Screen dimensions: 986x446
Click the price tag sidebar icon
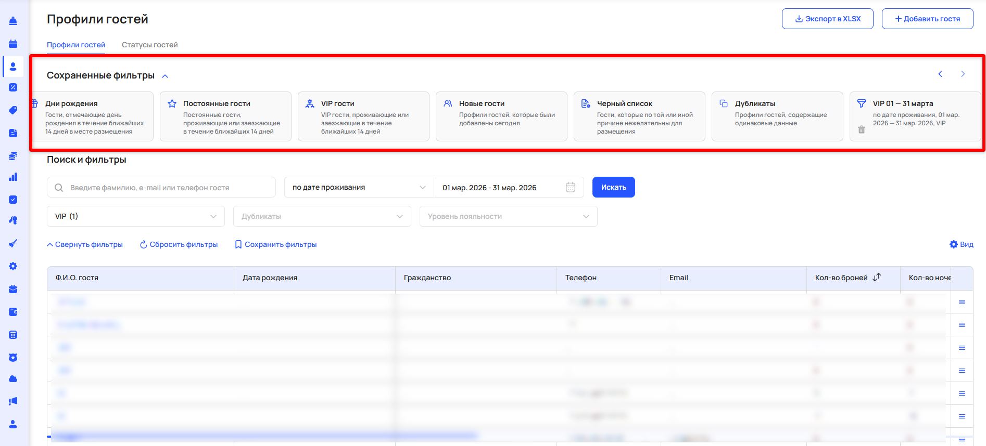coord(13,110)
